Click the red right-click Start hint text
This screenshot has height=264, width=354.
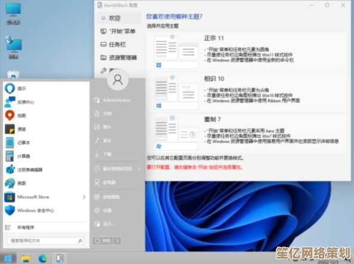point(195,167)
